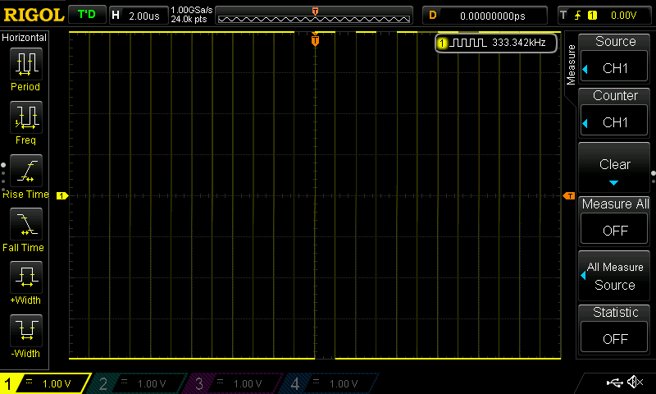The height and width of the screenshot is (394, 656).
Task: Click the orange trigger level marker on right edge
Action: tap(568, 195)
